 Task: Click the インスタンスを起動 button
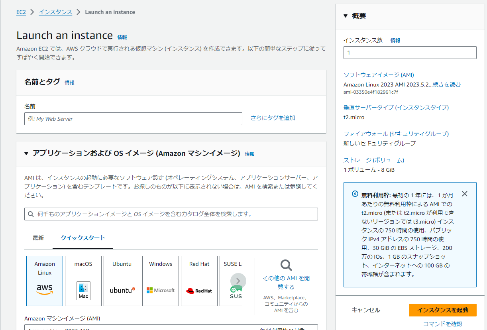coord(442,310)
